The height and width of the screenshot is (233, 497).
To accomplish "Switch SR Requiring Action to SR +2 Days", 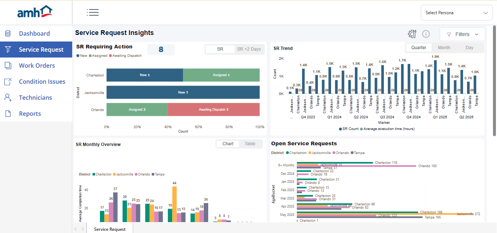I will (249, 49).
